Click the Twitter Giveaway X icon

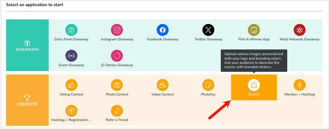(x=208, y=30)
